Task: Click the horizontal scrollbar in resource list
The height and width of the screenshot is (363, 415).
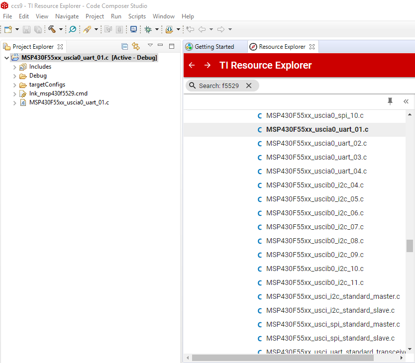Action: pos(283,358)
